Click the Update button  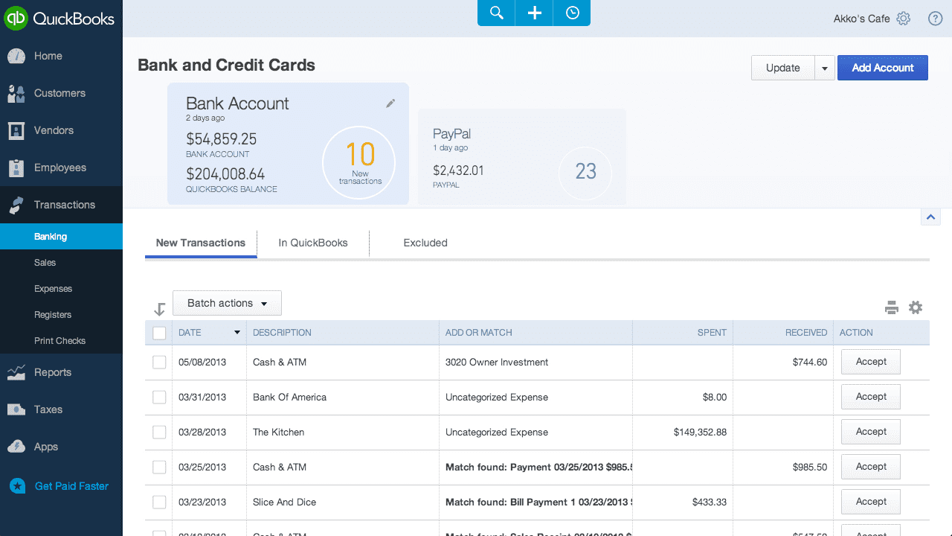click(783, 68)
